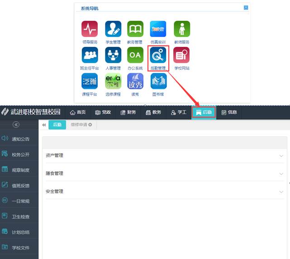290x259 pixels.
Task: Open the 财务 navigation item
Action: click(x=128, y=112)
